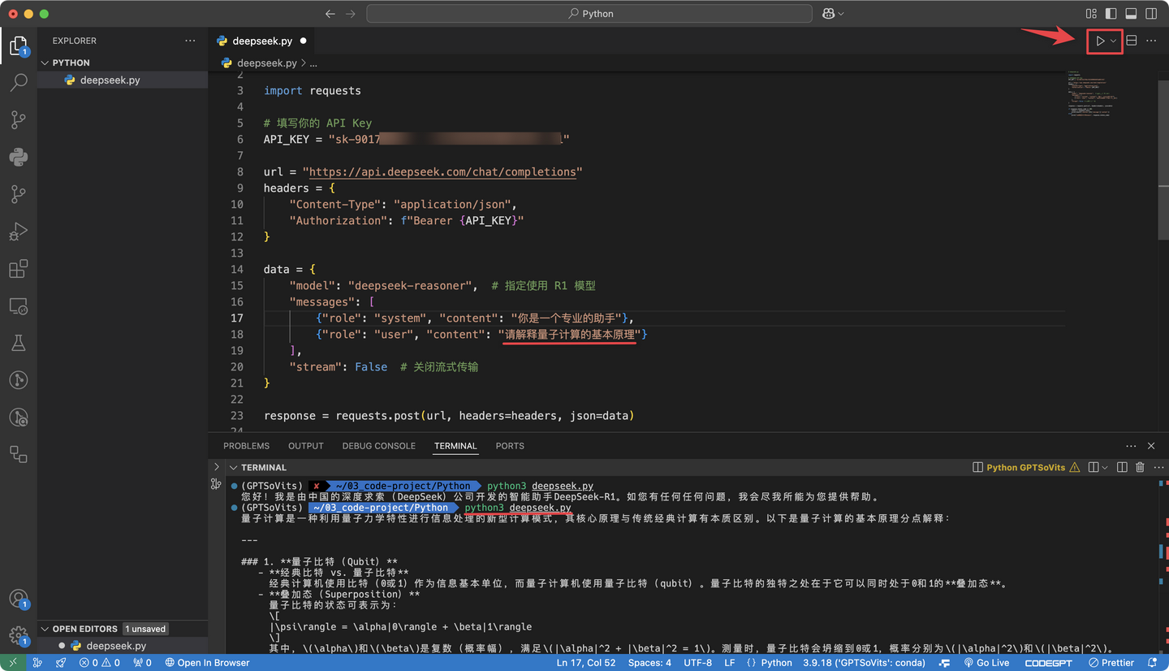Open Source Control view in activity bar

[x=19, y=119]
